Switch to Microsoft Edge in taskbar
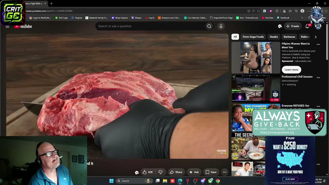The height and width of the screenshot is (185, 329). click(x=180, y=181)
